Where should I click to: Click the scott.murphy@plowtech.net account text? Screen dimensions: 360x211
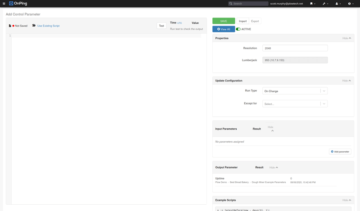286,4
